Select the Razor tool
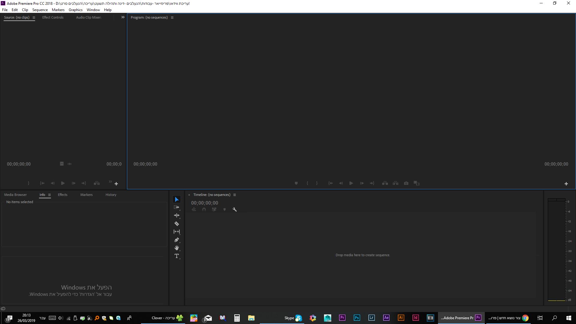 [x=177, y=223]
